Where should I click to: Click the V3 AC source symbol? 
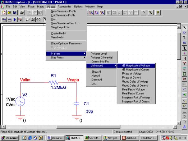tap(20, 101)
